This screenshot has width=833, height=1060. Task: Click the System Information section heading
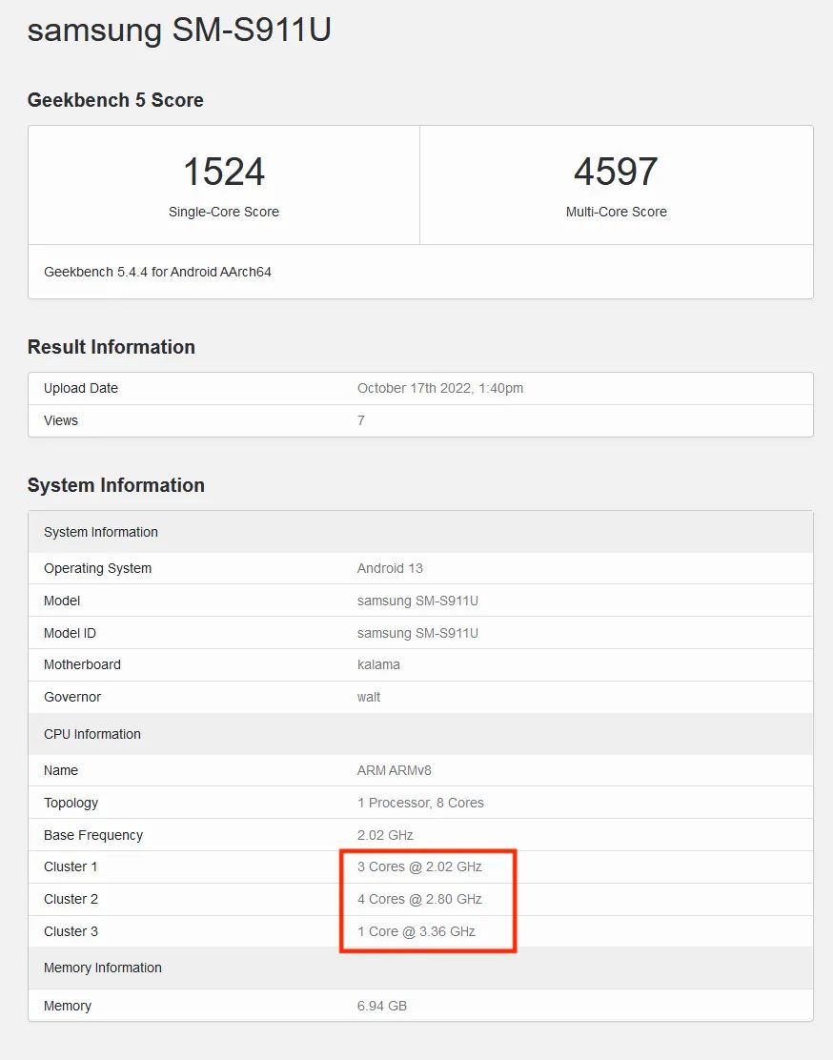click(115, 485)
